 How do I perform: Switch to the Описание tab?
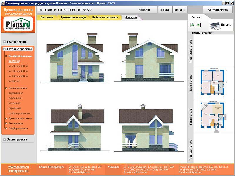click(47, 18)
